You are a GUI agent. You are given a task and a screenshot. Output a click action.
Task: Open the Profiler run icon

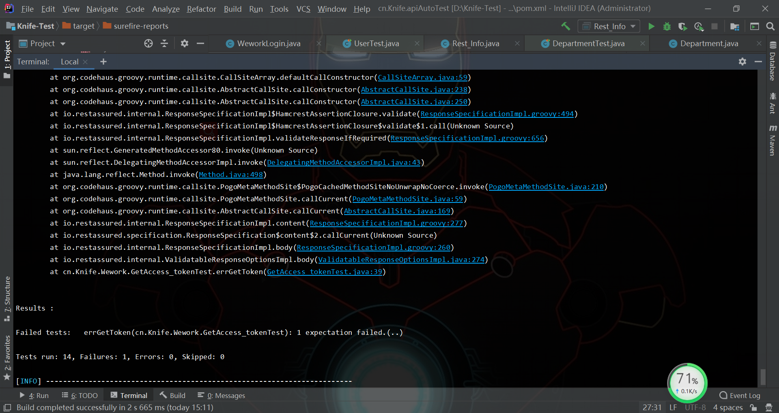point(699,26)
